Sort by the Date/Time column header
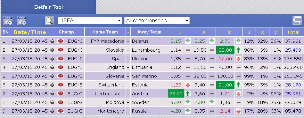 click(30, 32)
